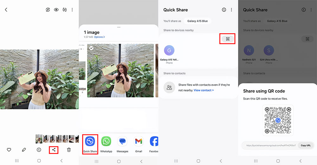This screenshot has height=165, width=317.
Task: Open three-dot menu in gallery viewer
Action: 72,10
